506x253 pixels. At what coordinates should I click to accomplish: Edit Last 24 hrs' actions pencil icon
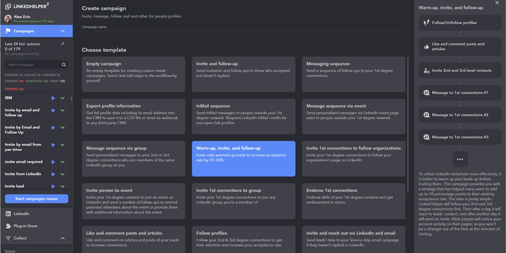click(63, 44)
